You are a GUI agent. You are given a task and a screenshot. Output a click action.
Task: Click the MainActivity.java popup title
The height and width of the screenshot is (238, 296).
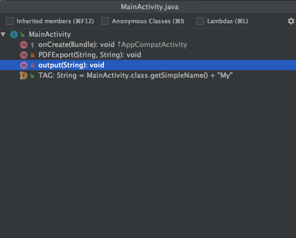coord(149,7)
